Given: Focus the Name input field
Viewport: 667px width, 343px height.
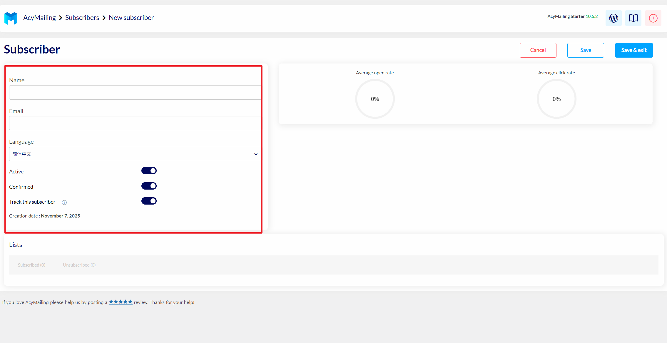Looking at the screenshot, I should click(x=135, y=93).
